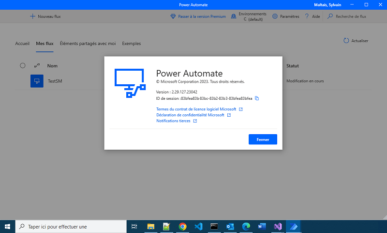The height and width of the screenshot is (233, 387).
Task: Click the TestSM flow icon
Action: [x=37, y=81]
